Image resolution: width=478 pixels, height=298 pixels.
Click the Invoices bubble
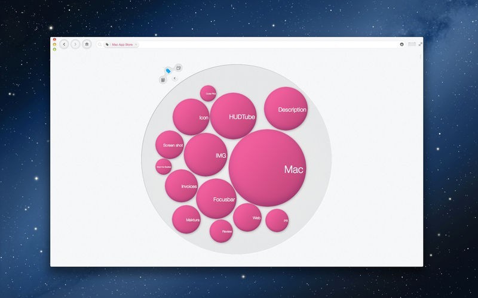tap(182, 186)
